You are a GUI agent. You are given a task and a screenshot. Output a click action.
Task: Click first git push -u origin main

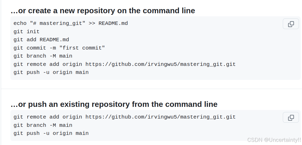pos(51,72)
